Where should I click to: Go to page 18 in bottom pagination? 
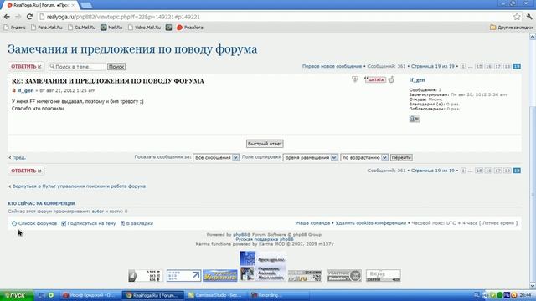pos(508,171)
